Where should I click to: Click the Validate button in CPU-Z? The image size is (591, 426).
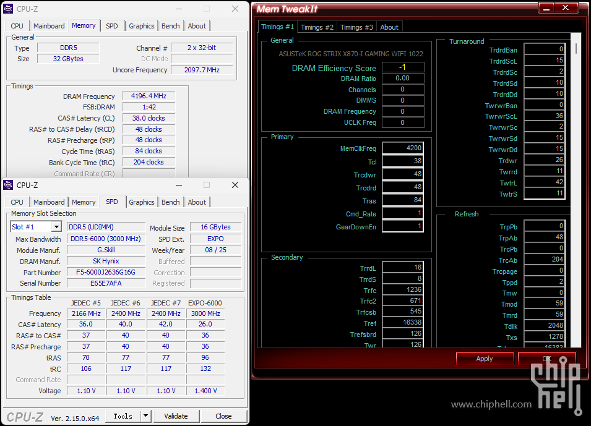[176, 416]
